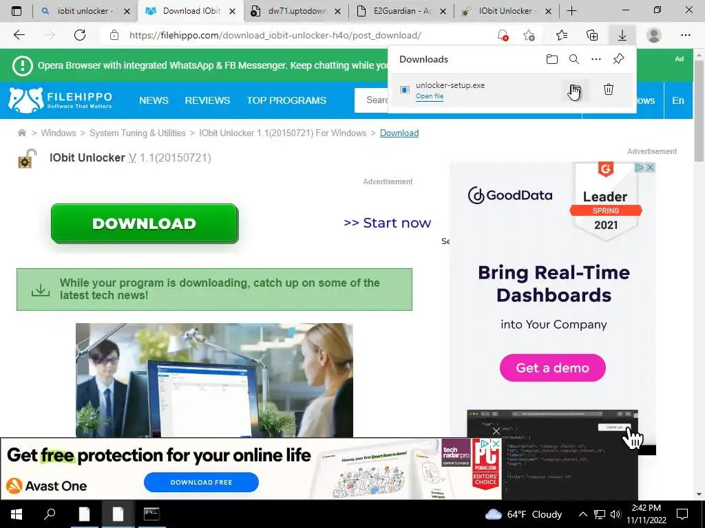Open the command prompt taskbar app
Image resolution: width=705 pixels, height=528 pixels.
151,514
